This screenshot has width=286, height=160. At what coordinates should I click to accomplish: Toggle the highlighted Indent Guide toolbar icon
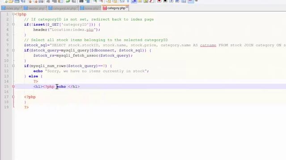(134, 1)
